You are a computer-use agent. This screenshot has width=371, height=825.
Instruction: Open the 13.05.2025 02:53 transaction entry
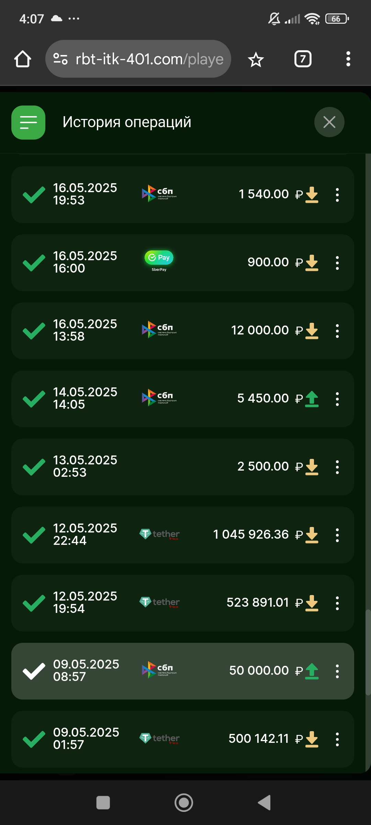tap(182, 466)
